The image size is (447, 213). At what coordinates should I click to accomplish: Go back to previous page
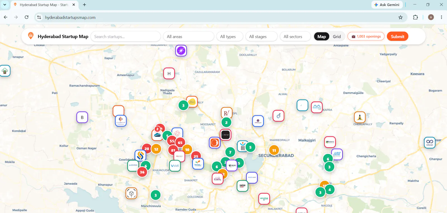6,17
